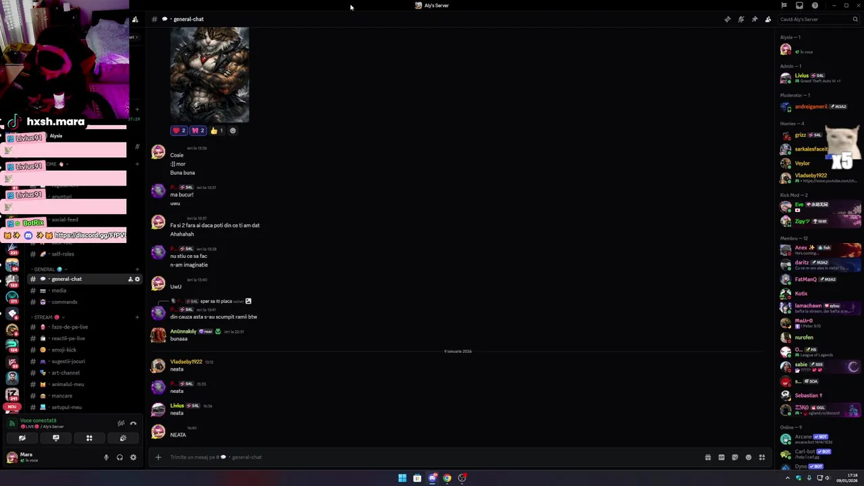Open User Settings gear next to Mara
The width and height of the screenshot is (864, 486).
133,457
